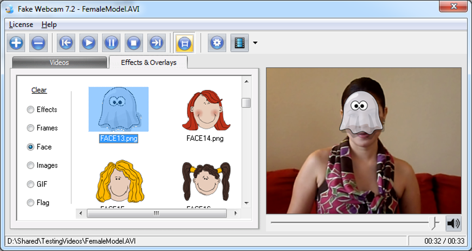Click the file path in status bar

coord(72,241)
